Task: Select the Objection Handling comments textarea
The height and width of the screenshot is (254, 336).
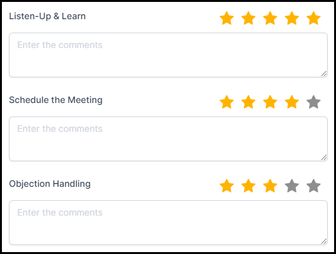Action: pos(168,223)
